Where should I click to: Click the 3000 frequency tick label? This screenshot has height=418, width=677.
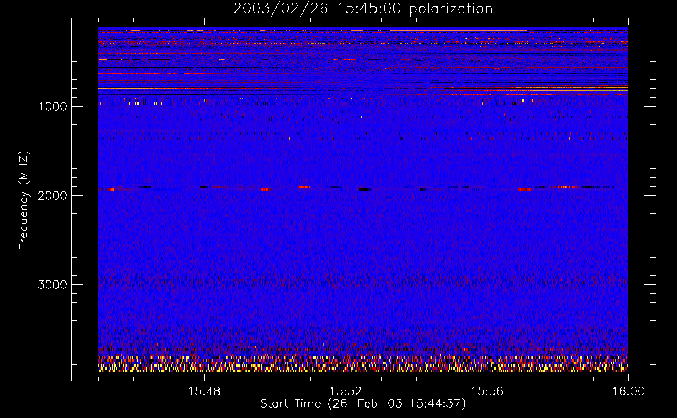pyautogui.click(x=52, y=285)
